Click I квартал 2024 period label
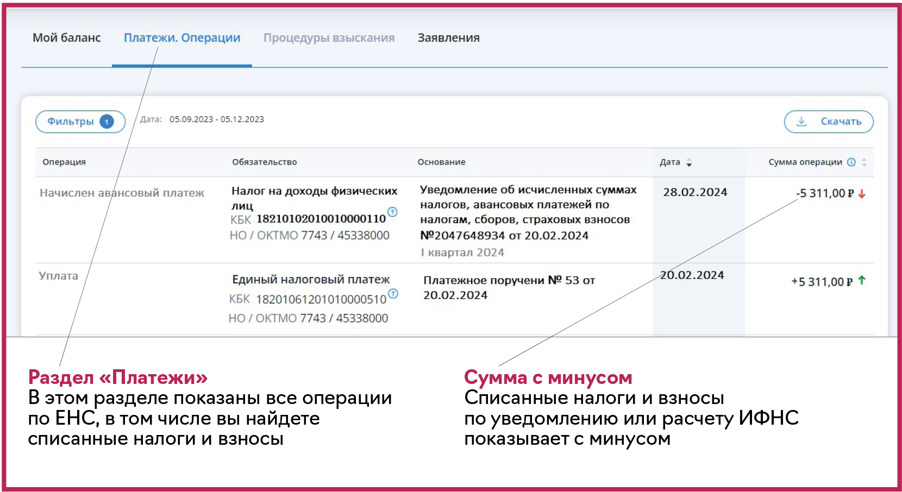 tap(462, 253)
